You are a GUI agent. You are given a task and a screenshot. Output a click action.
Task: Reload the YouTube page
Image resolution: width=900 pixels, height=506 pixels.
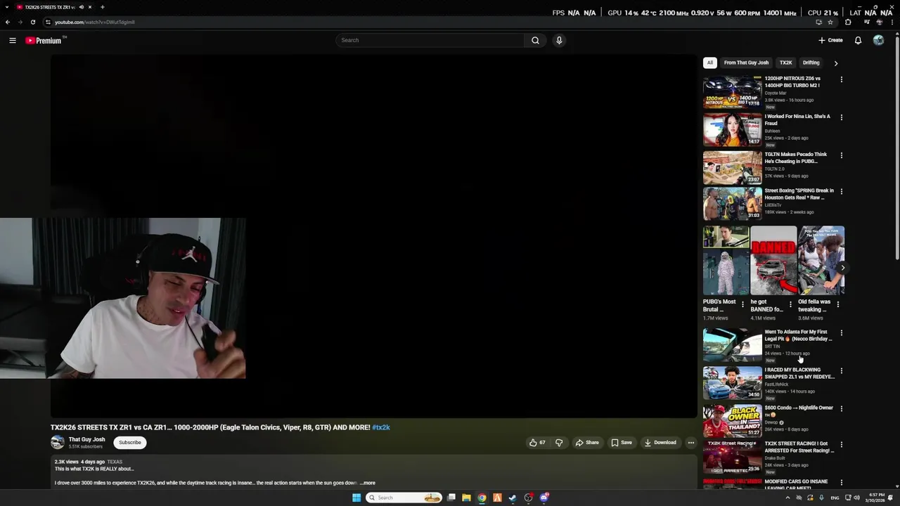pyautogui.click(x=32, y=22)
